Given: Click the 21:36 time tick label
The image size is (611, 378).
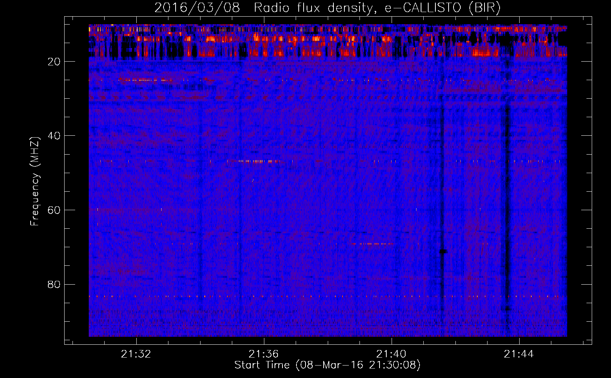Looking at the screenshot, I should point(264,354).
